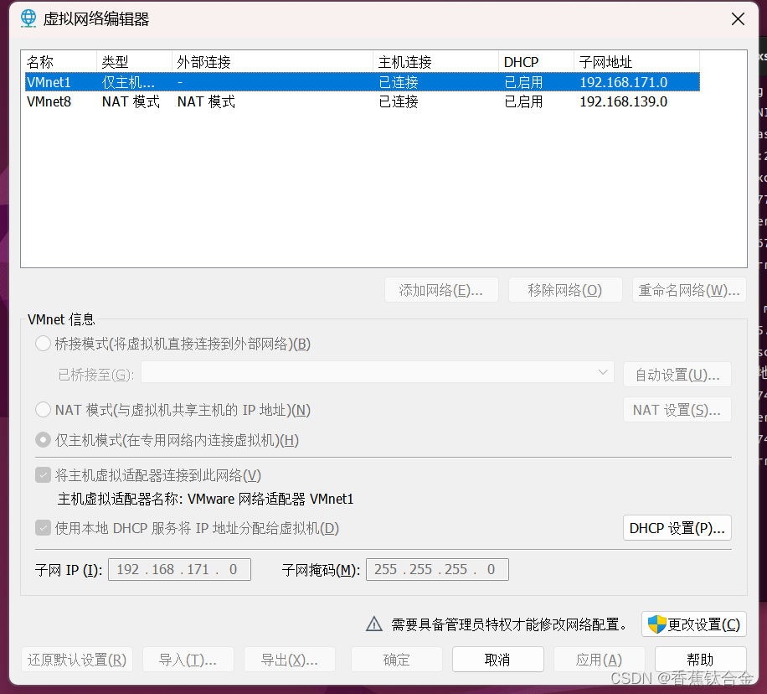Select the VMnet8 network row

pos(362,101)
